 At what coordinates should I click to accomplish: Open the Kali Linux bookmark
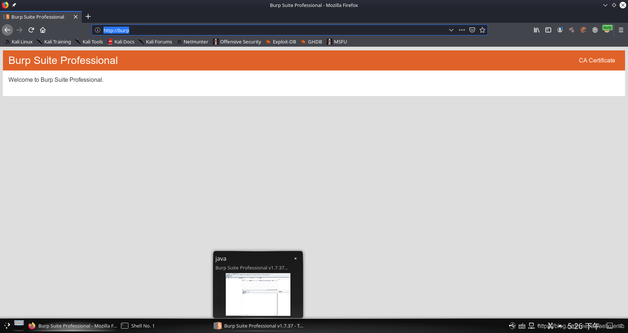(19, 42)
